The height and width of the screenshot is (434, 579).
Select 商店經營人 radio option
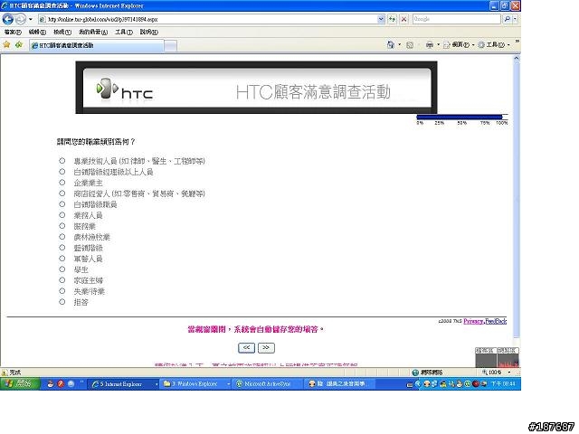(x=62, y=193)
